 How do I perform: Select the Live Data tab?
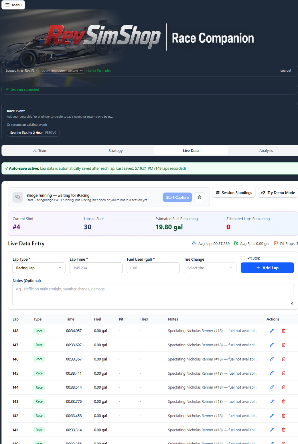click(191, 151)
